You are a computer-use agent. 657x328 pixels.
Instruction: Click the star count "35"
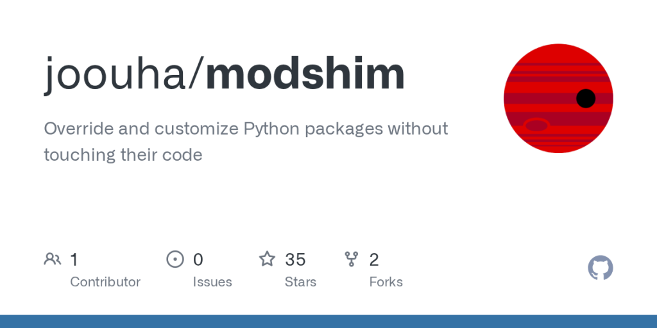point(295,259)
